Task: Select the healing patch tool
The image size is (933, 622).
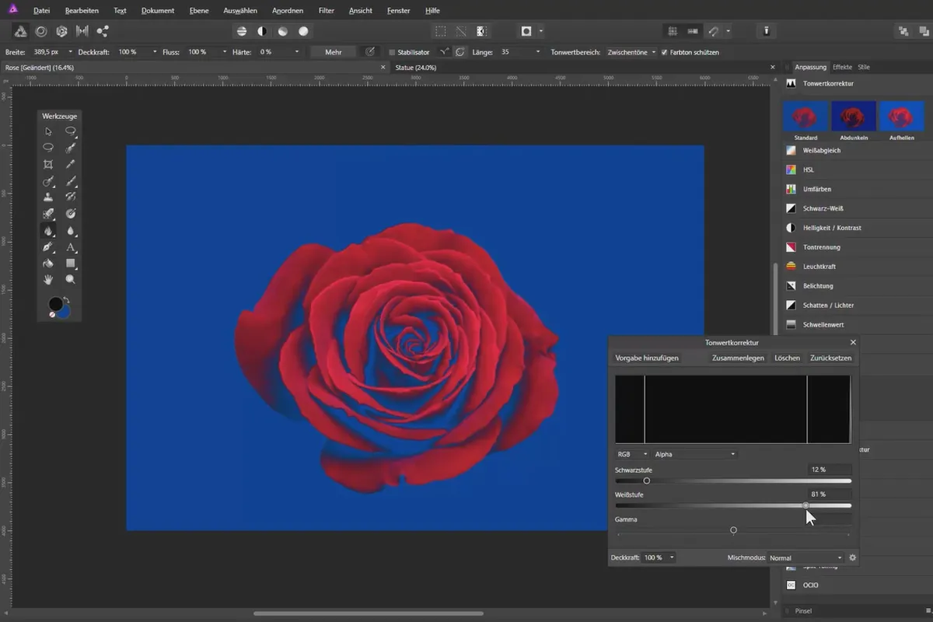Action: 71,197
